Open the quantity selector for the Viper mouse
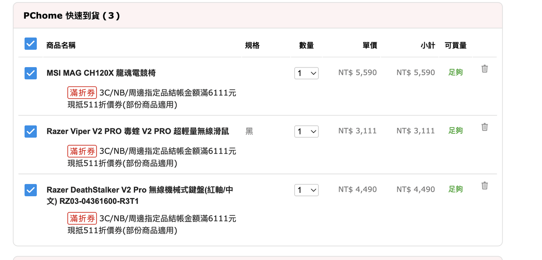This screenshot has height=260, width=542. (306, 131)
